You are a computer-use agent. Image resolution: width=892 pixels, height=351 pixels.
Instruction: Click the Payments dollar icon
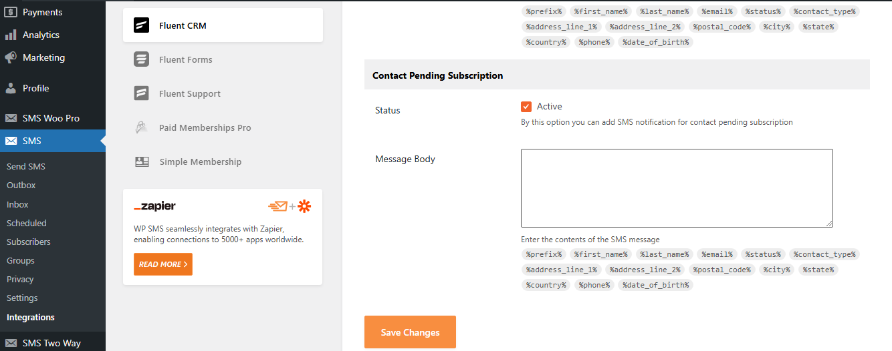[11, 12]
